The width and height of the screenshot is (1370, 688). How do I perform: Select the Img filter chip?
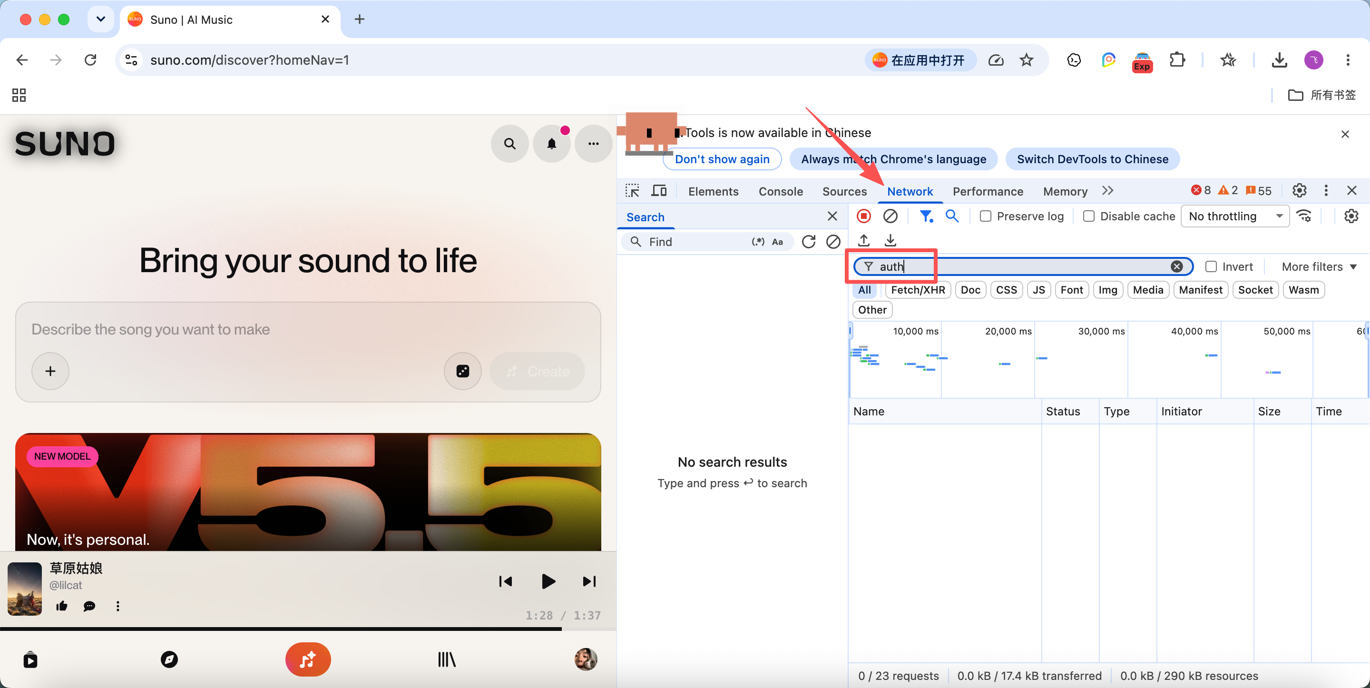coord(1108,290)
